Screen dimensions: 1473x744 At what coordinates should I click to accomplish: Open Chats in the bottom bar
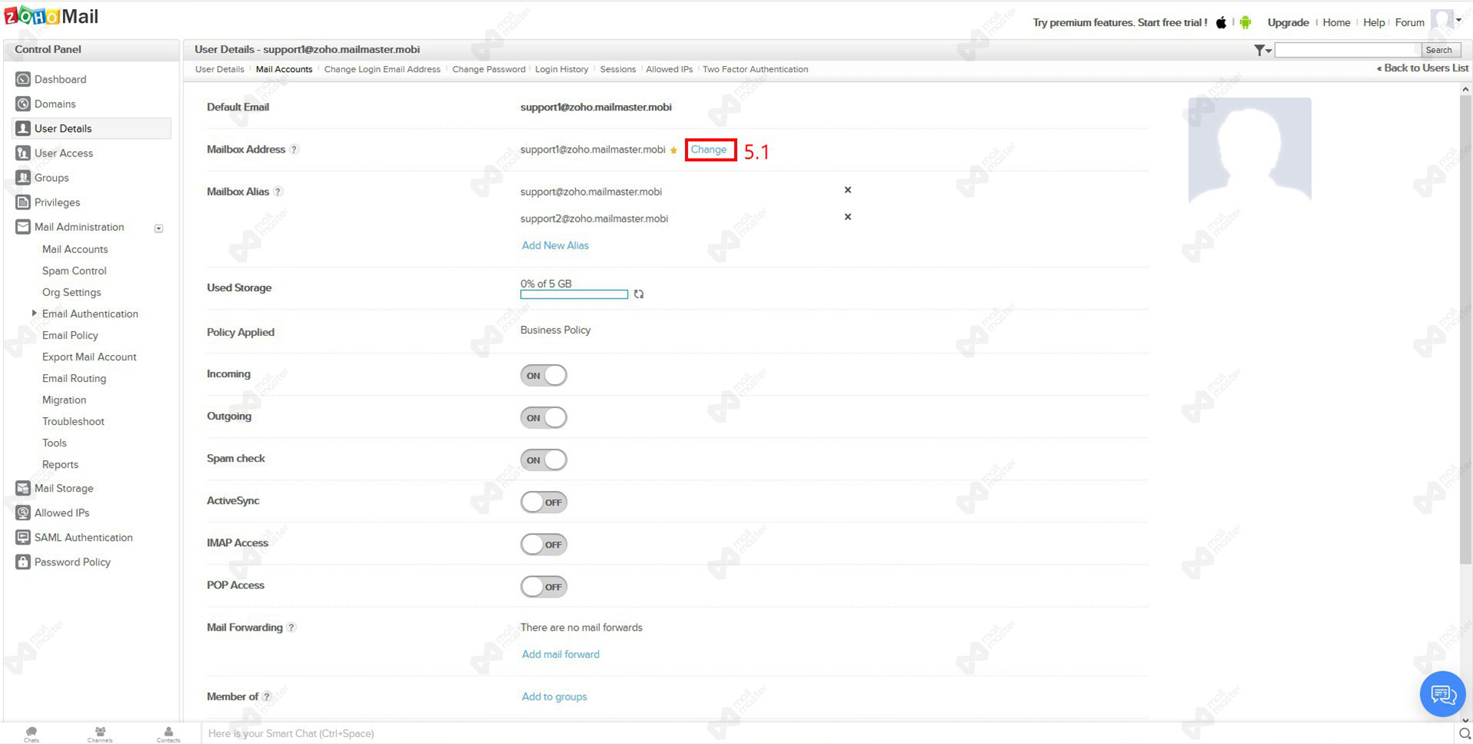(31, 733)
